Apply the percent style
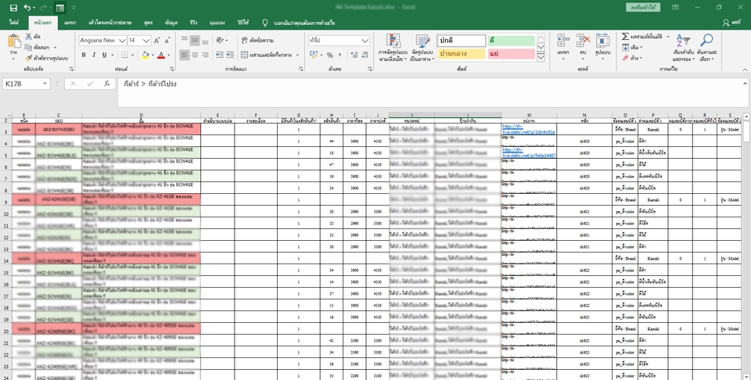Image resolution: width=751 pixels, height=380 pixels. click(x=329, y=55)
